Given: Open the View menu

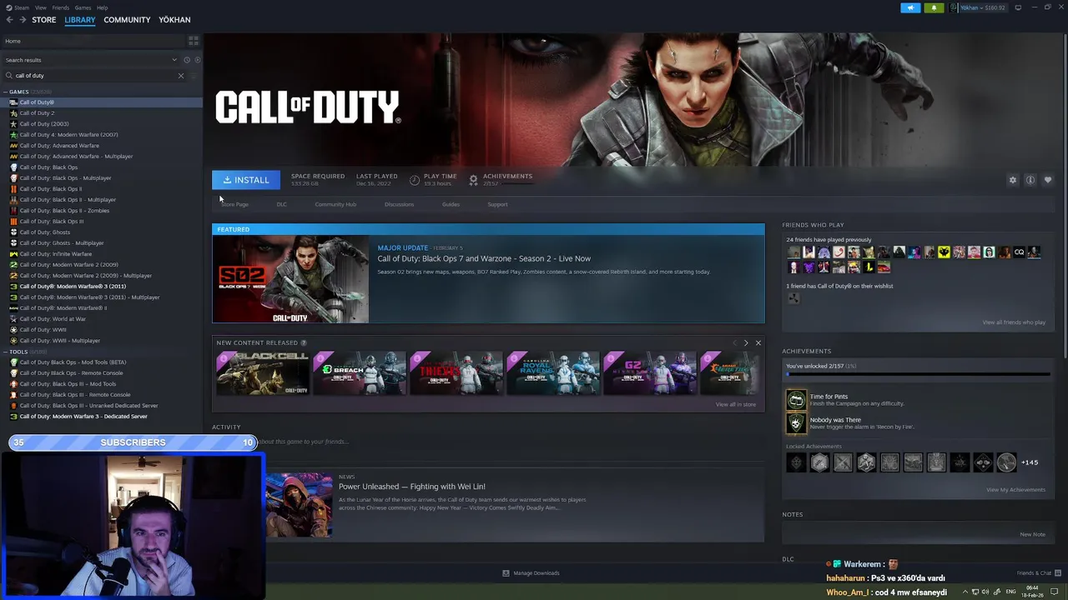Looking at the screenshot, I should point(40,7).
